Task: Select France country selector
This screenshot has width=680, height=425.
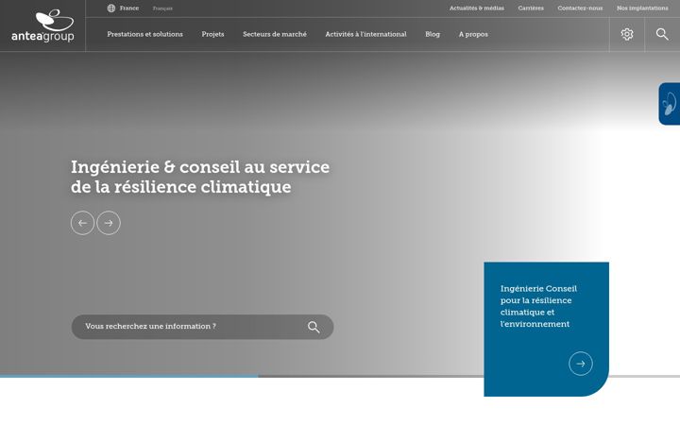Action: (x=129, y=8)
